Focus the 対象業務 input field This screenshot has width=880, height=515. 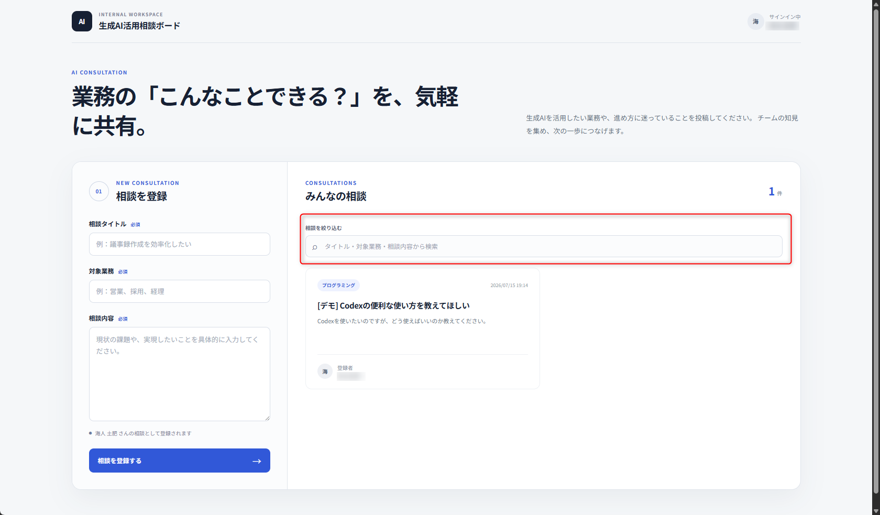(180, 291)
